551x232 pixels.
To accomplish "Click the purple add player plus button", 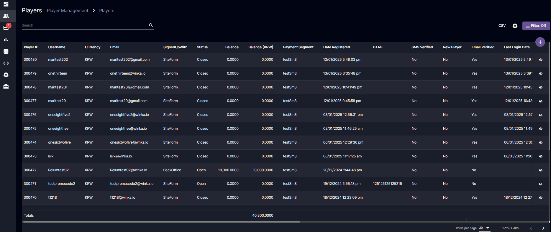I will (x=540, y=42).
